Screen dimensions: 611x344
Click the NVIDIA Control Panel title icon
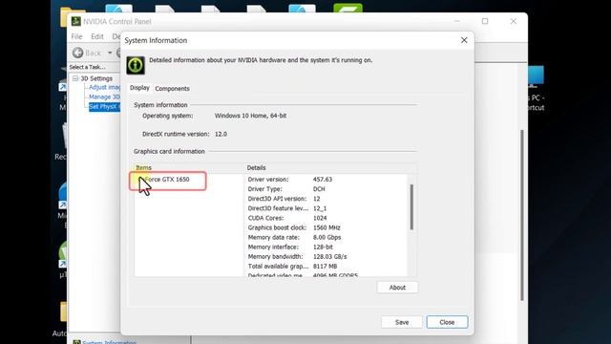point(76,21)
